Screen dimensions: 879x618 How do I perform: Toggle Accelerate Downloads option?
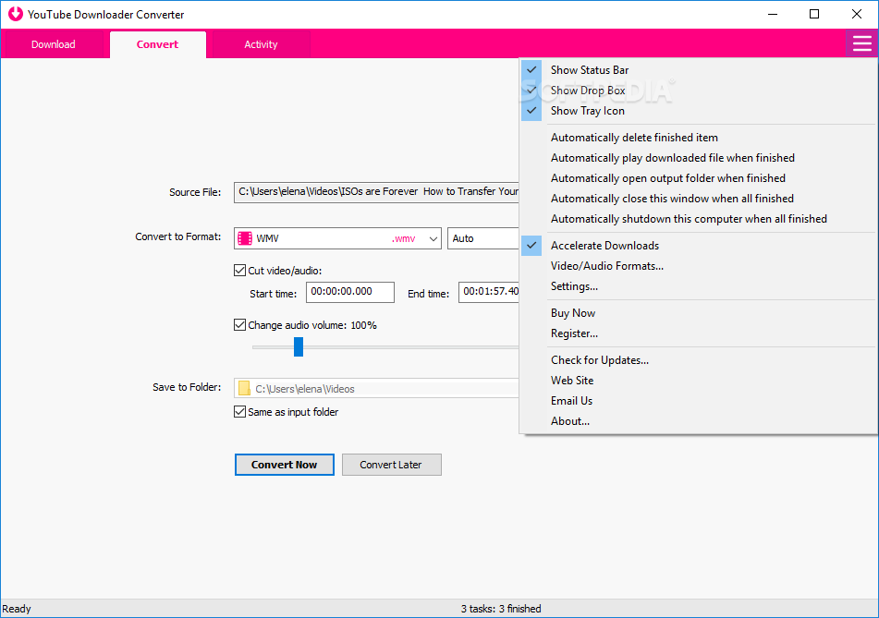coord(698,246)
